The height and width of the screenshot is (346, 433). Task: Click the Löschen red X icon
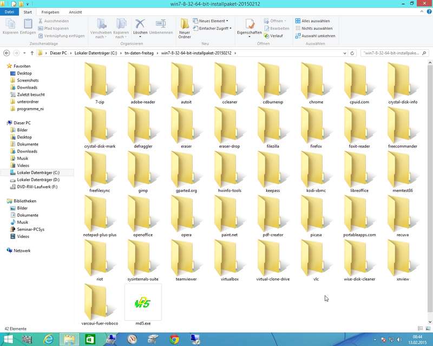pos(140,24)
